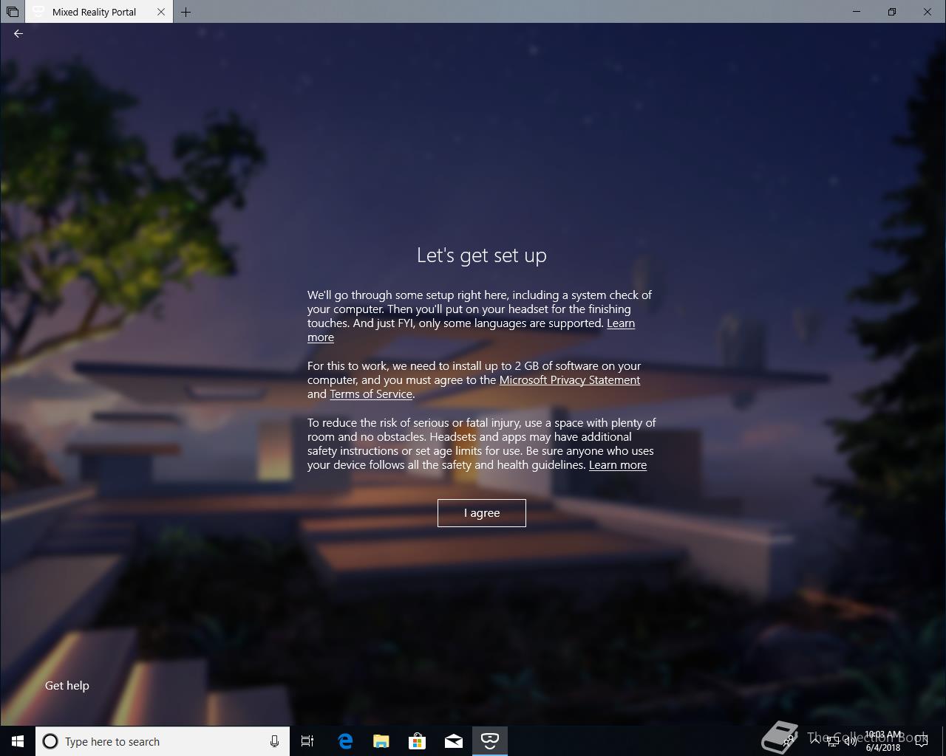This screenshot has height=756, width=946.
Task: Minimize the Mixed Reality Portal window
Action: pyautogui.click(x=857, y=12)
